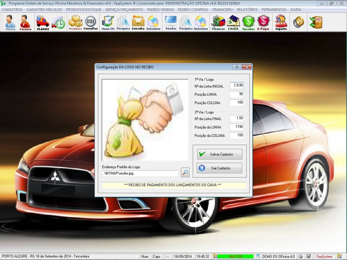Image resolution: width=347 pixels, height=260 pixels.
Task: Open the vehicle schedule clock icon
Action: (x=58, y=23)
